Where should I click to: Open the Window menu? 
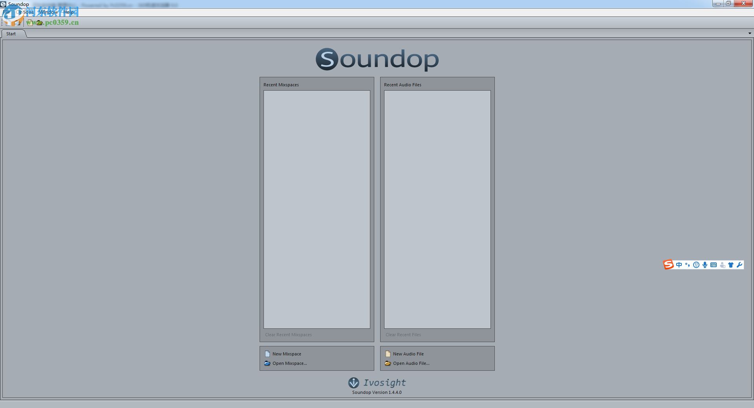pyautogui.click(x=48, y=12)
